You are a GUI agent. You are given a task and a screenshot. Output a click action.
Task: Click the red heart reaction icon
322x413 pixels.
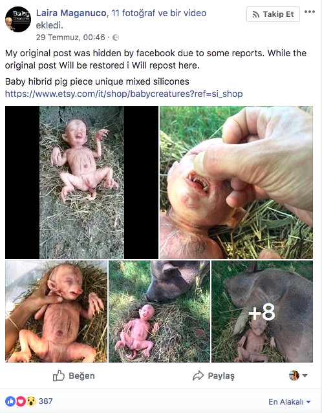[21, 401]
